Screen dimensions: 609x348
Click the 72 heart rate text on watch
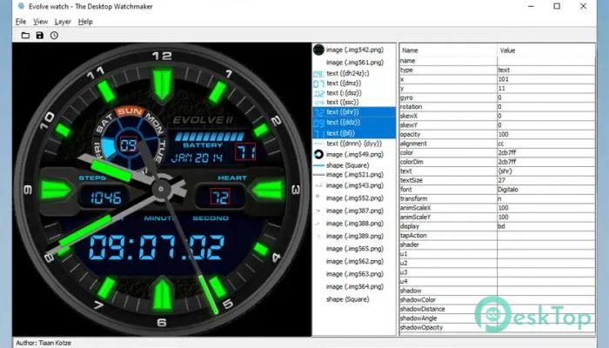(220, 197)
